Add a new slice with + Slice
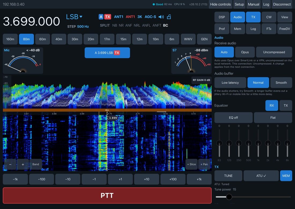Viewport: 295px width, 209px height. click(191, 164)
